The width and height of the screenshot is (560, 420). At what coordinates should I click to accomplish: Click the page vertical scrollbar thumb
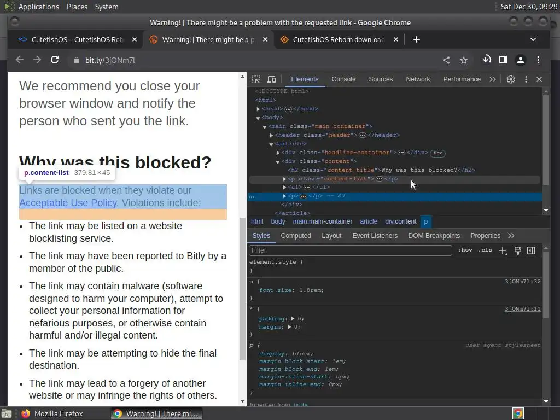(x=242, y=289)
